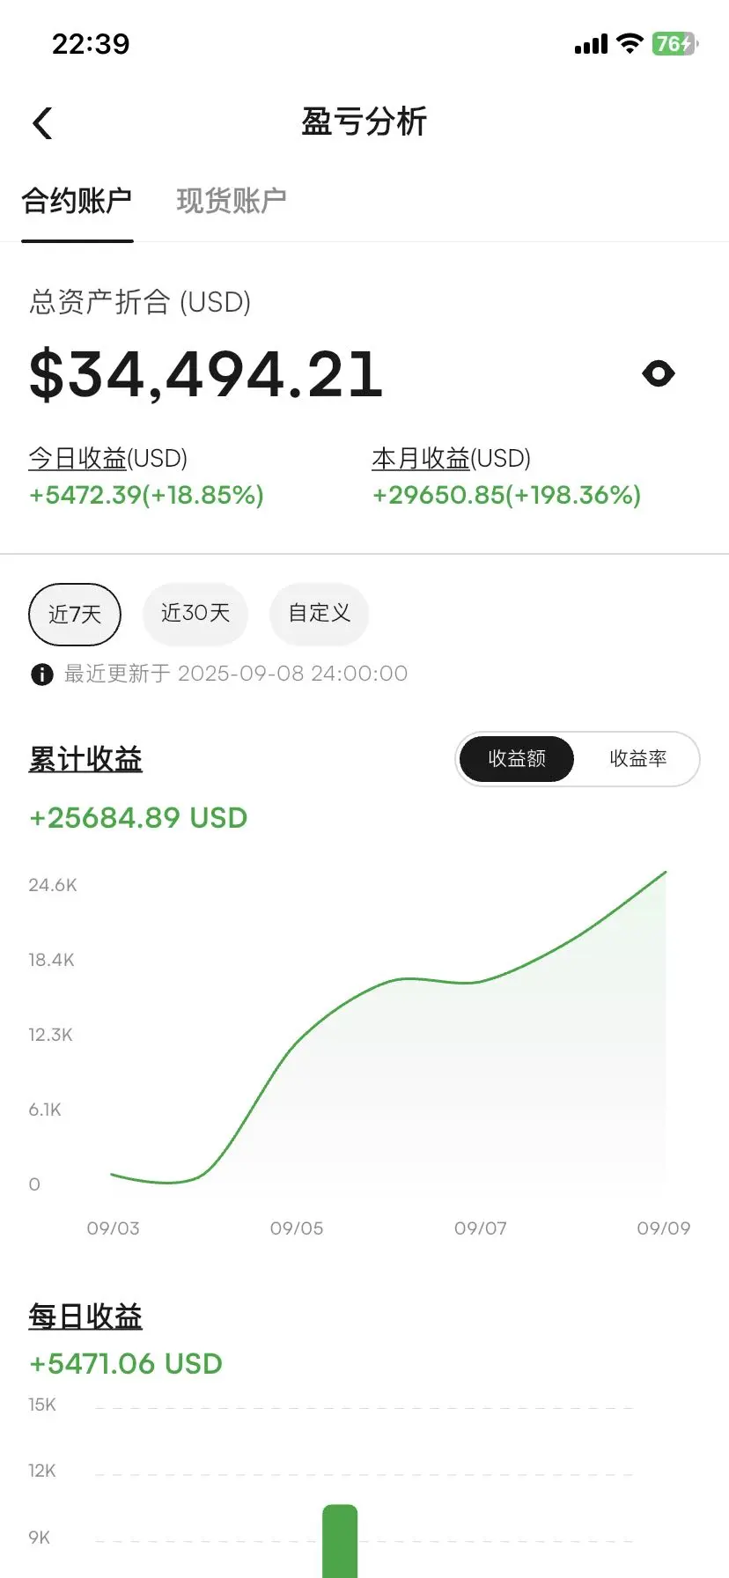
Task: Tap the green daily profit bar
Action: 340,1541
